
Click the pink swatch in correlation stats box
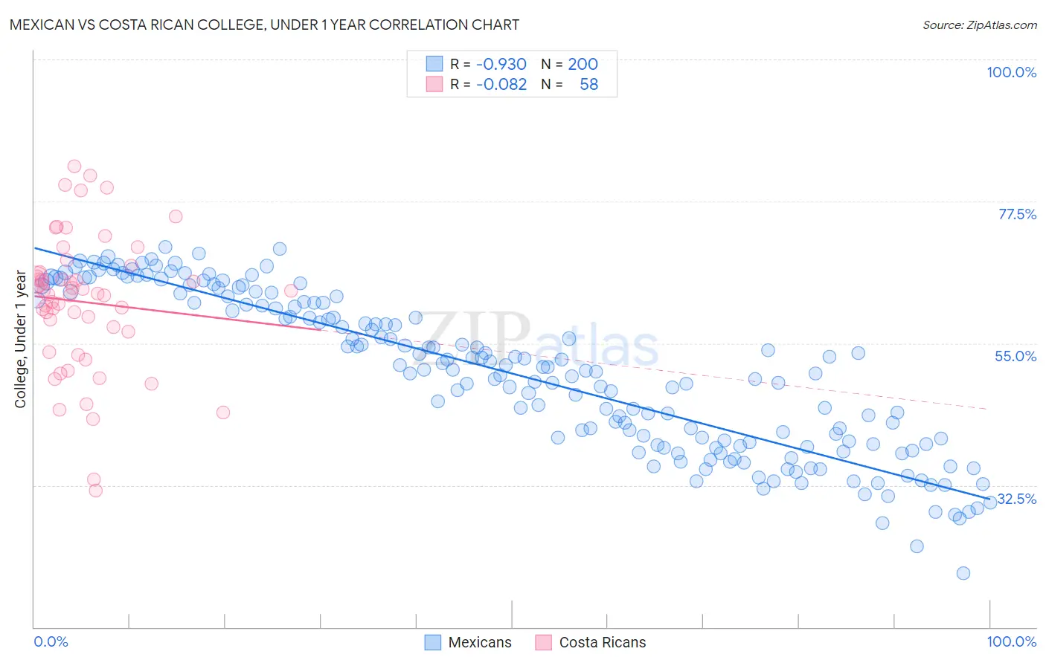pos(434,84)
